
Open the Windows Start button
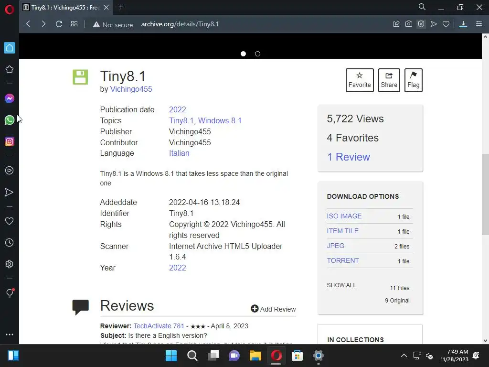(171, 356)
